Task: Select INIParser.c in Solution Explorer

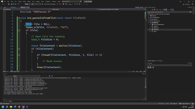Action: point(156,28)
